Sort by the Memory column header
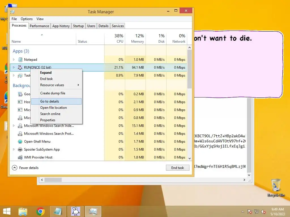 coord(135,39)
